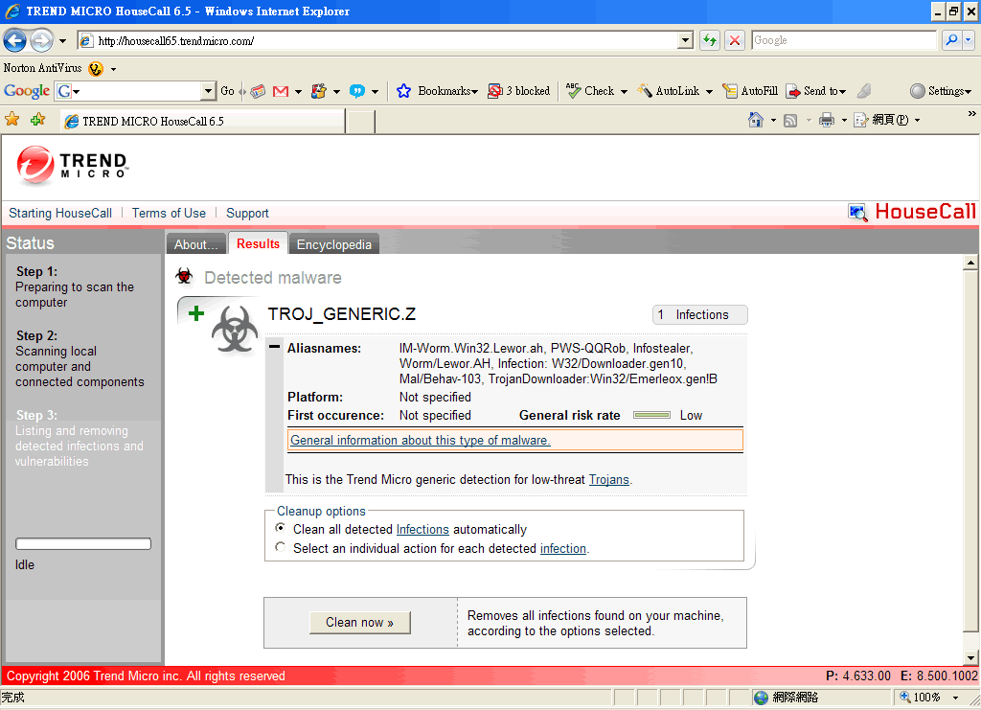
Task: Open General information about this type of malware
Action: pyautogui.click(x=420, y=440)
